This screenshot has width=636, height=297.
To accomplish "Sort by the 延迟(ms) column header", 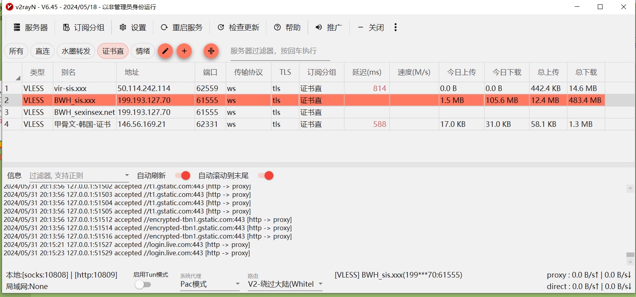I will (367, 72).
